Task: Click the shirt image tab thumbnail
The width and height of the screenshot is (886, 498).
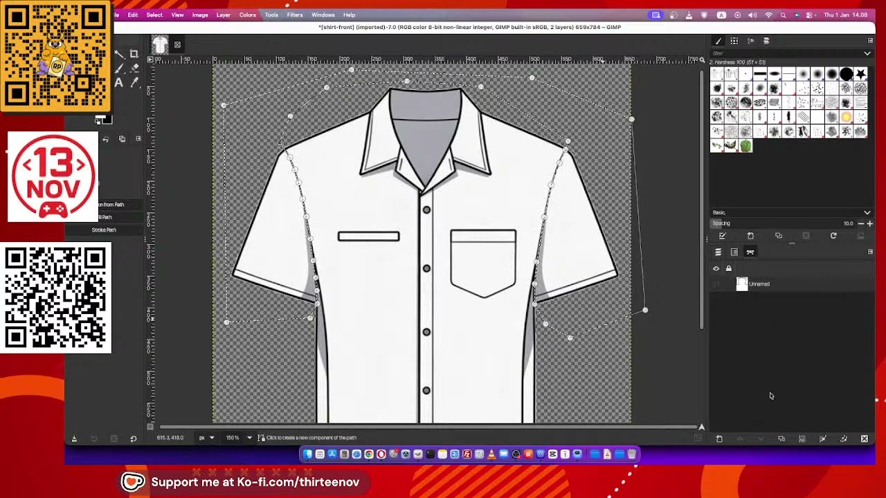Action: (x=160, y=45)
